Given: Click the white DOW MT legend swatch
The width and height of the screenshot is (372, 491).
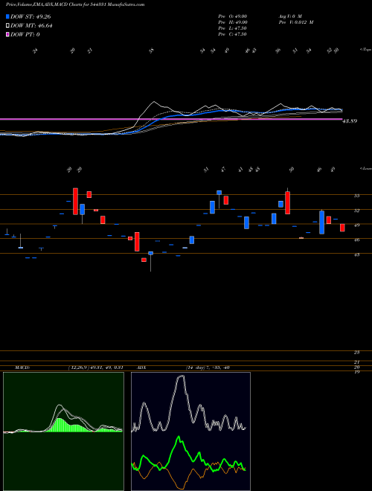Looking at the screenshot, I should pyautogui.click(x=8, y=26).
